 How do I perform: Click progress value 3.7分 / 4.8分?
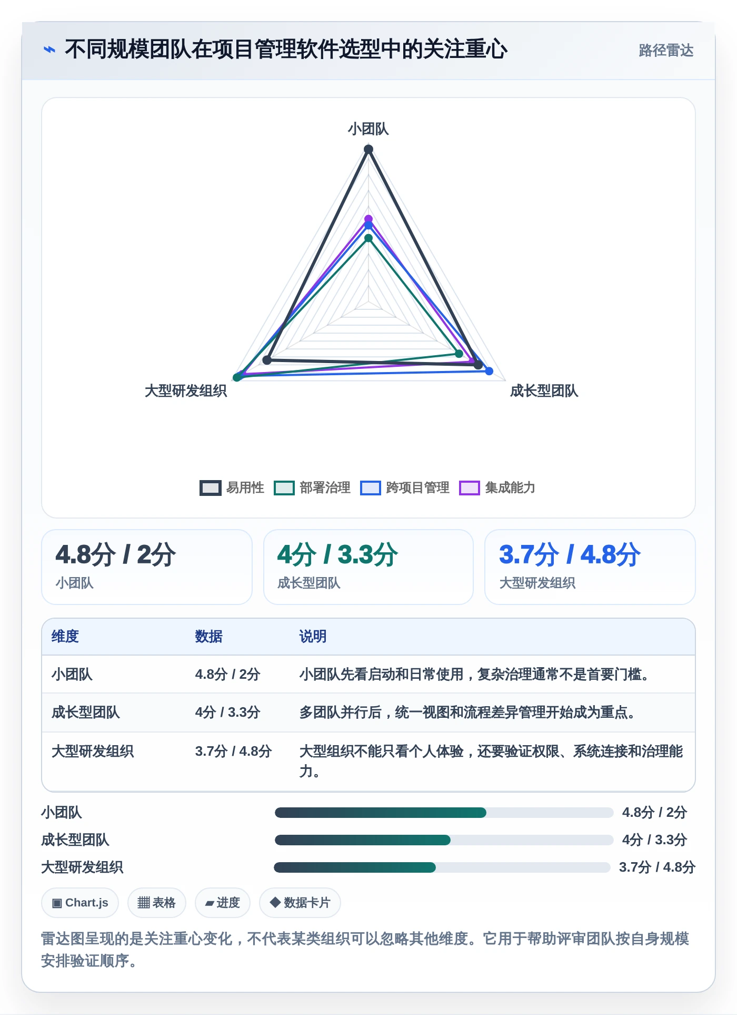tap(658, 867)
